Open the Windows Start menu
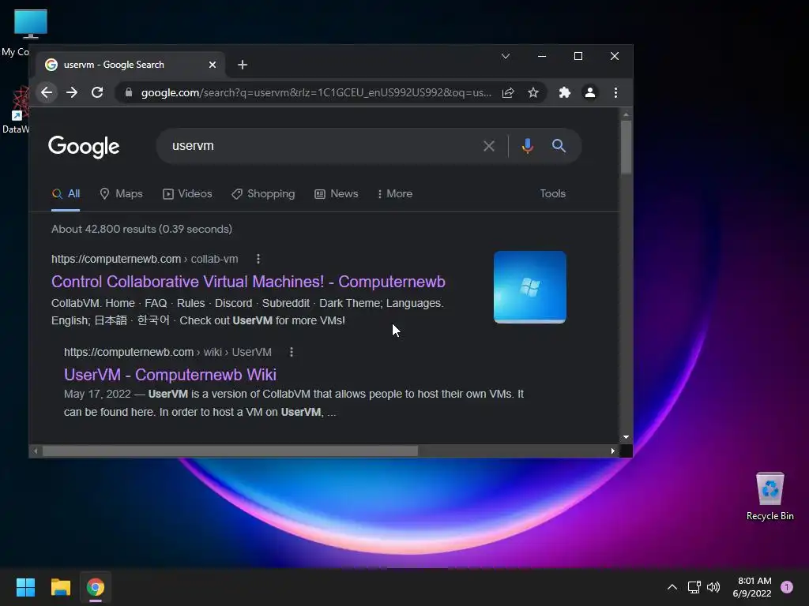 pos(25,587)
